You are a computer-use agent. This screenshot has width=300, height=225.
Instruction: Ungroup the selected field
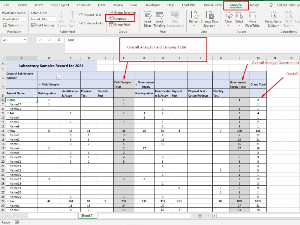point(120,18)
